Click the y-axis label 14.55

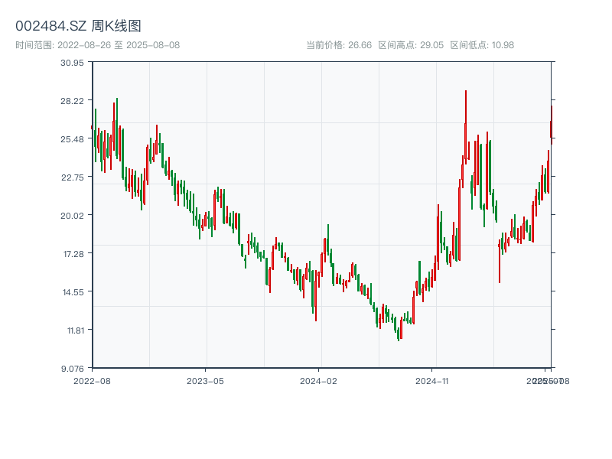point(73,292)
